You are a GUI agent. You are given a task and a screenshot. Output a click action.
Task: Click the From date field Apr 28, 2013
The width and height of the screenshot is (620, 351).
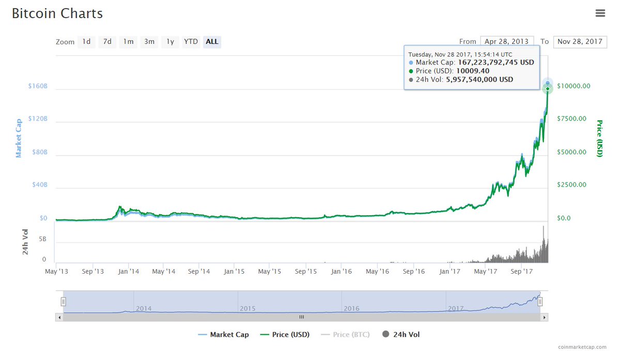(507, 42)
